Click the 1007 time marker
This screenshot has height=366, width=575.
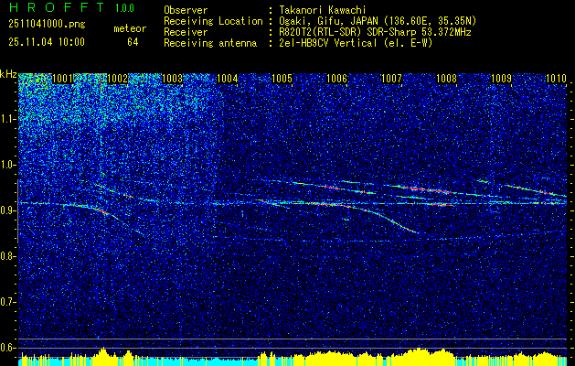click(391, 79)
